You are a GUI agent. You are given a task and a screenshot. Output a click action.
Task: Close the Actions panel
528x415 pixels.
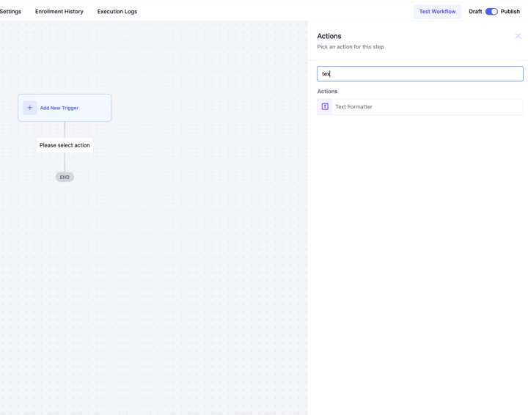coord(518,36)
